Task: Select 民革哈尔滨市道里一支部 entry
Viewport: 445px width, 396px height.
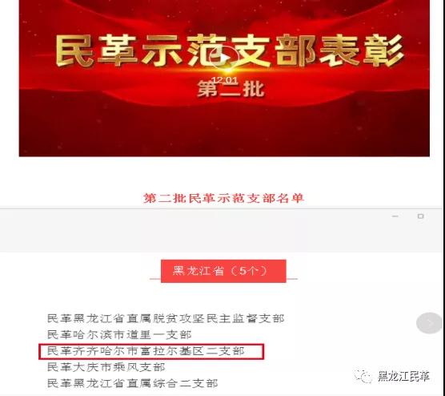Action: click(x=119, y=334)
